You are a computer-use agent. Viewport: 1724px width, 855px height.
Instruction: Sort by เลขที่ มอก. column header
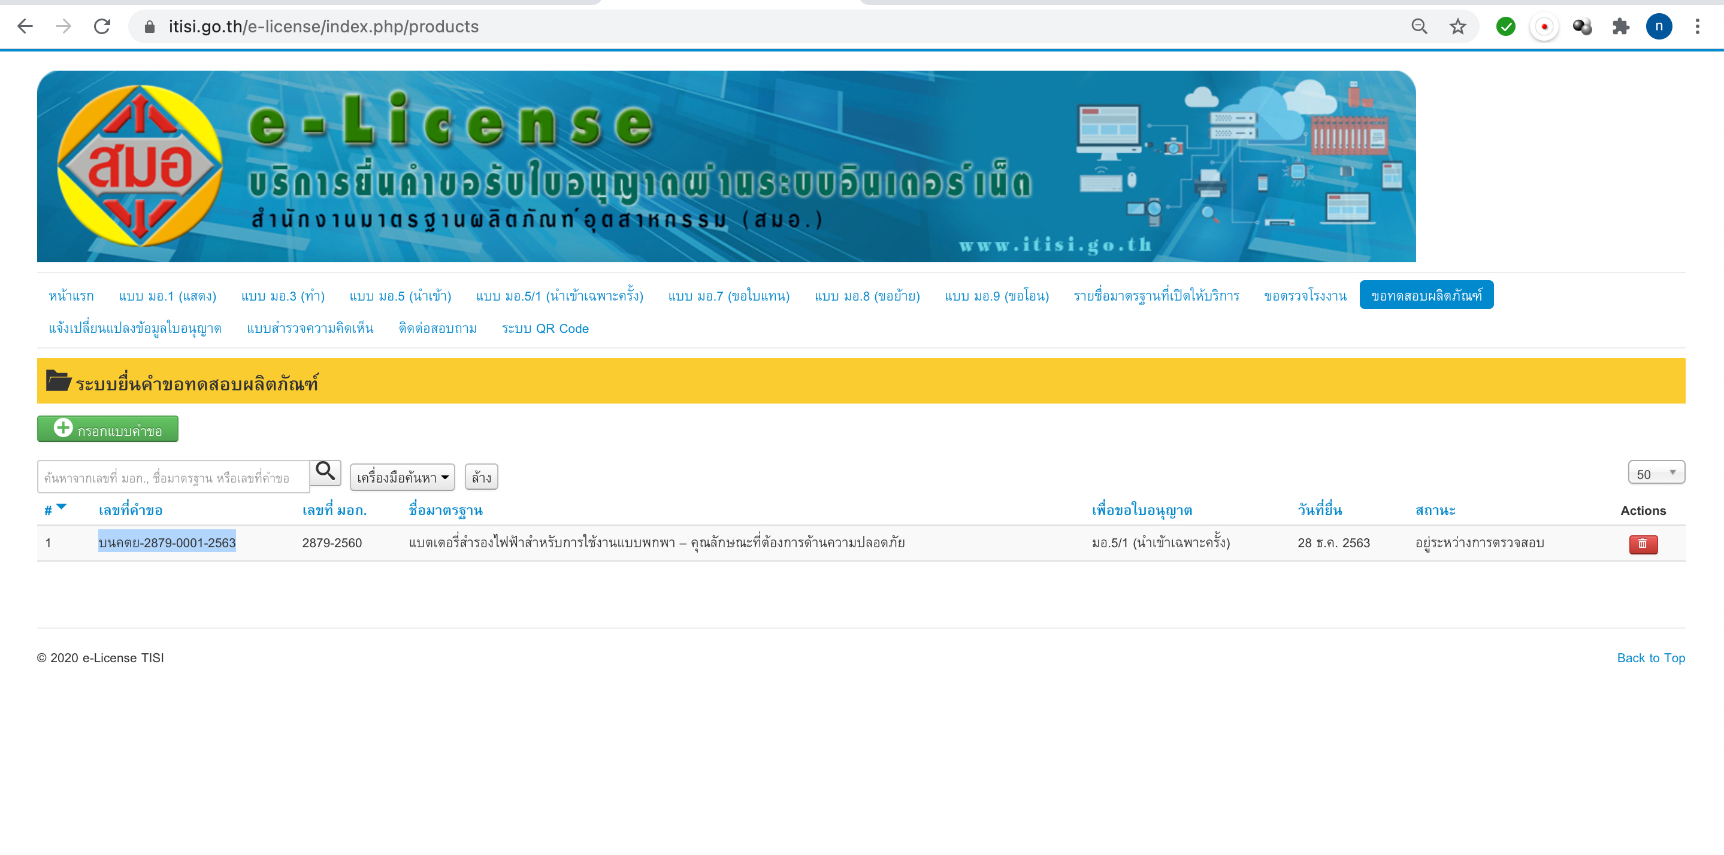click(x=334, y=511)
